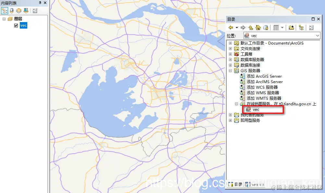Click the 添加 WMS 服务器 icon
325x193 pixels.
pos(243,93)
